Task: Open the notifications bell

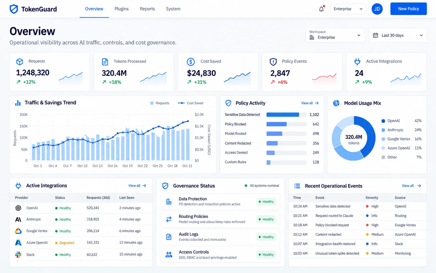Action: pyautogui.click(x=321, y=9)
